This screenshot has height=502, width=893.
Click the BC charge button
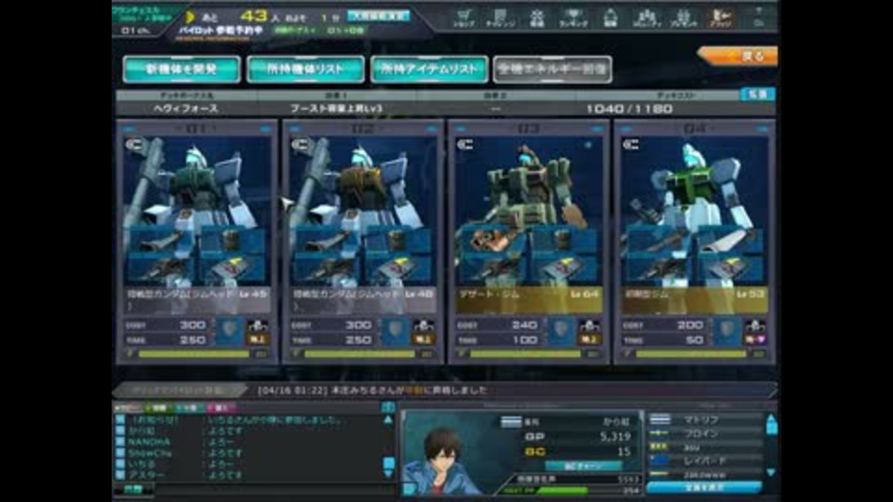(x=582, y=466)
